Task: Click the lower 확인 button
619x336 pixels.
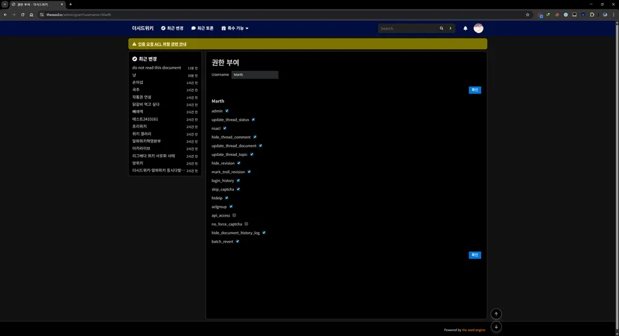Action: pos(475,255)
